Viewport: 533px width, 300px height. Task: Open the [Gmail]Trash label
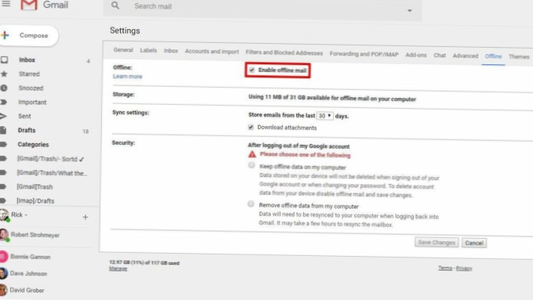(35, 187)
